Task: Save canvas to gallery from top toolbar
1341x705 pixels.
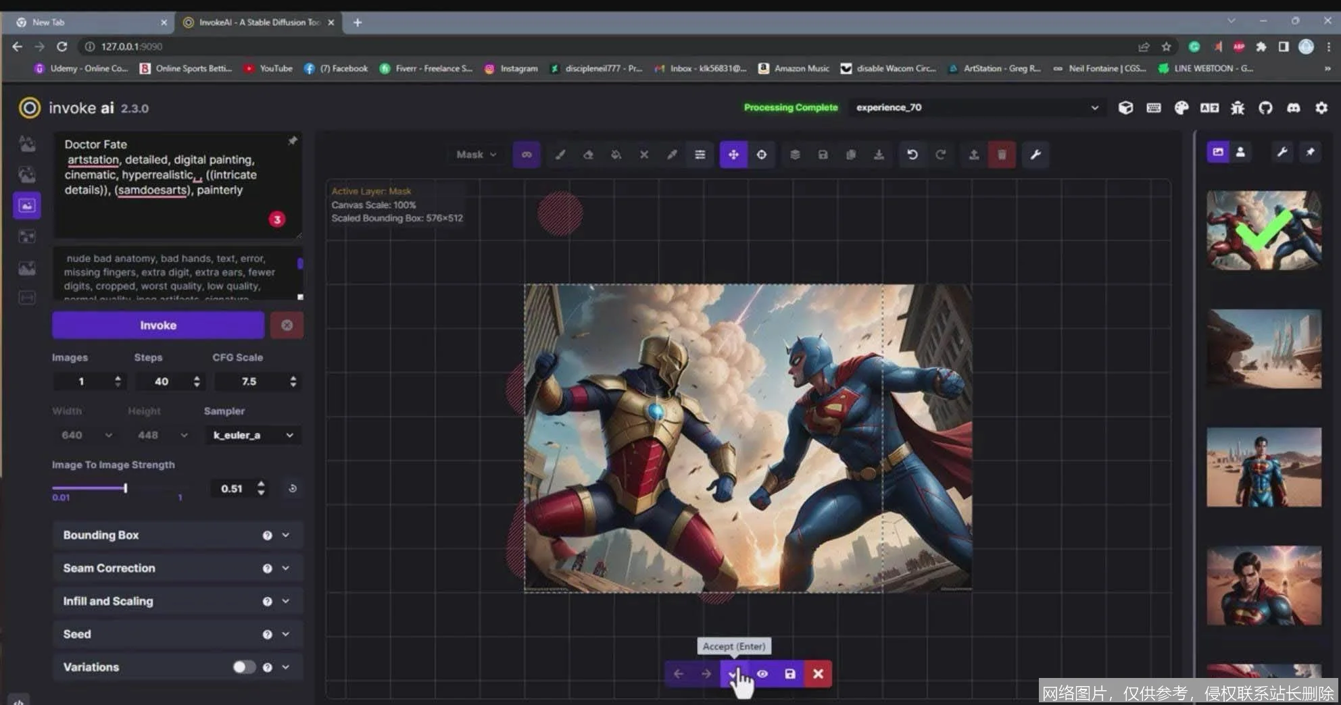Action: pyautogui.click(x=823, y=155)
